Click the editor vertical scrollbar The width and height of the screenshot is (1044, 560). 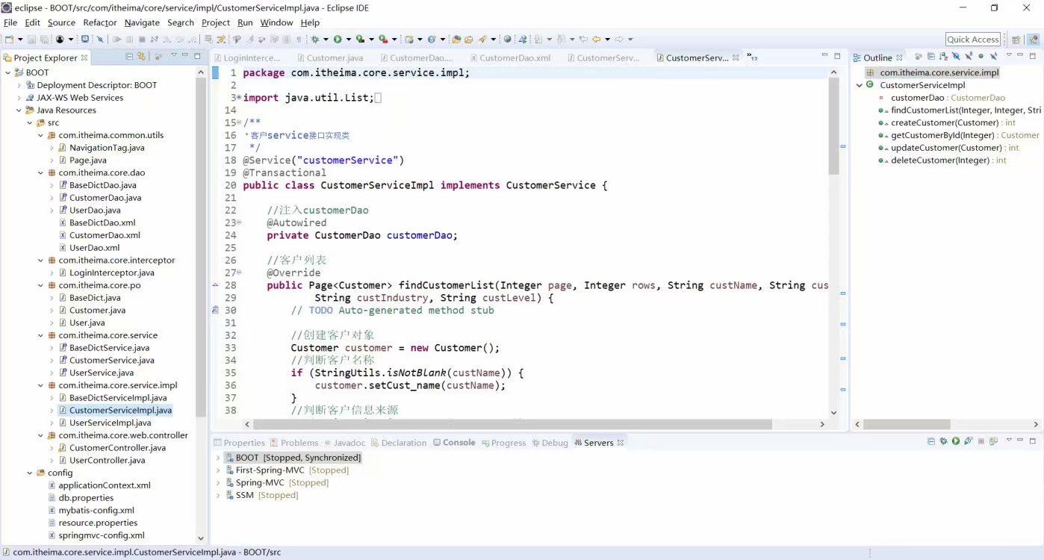tap(833, 125)
